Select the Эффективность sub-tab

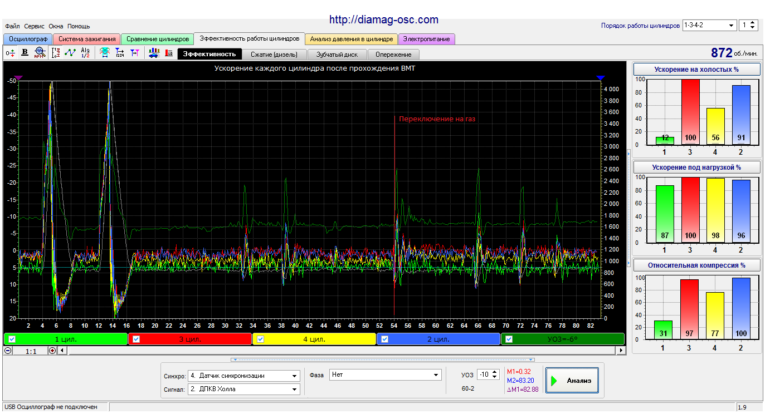point(209,54)
